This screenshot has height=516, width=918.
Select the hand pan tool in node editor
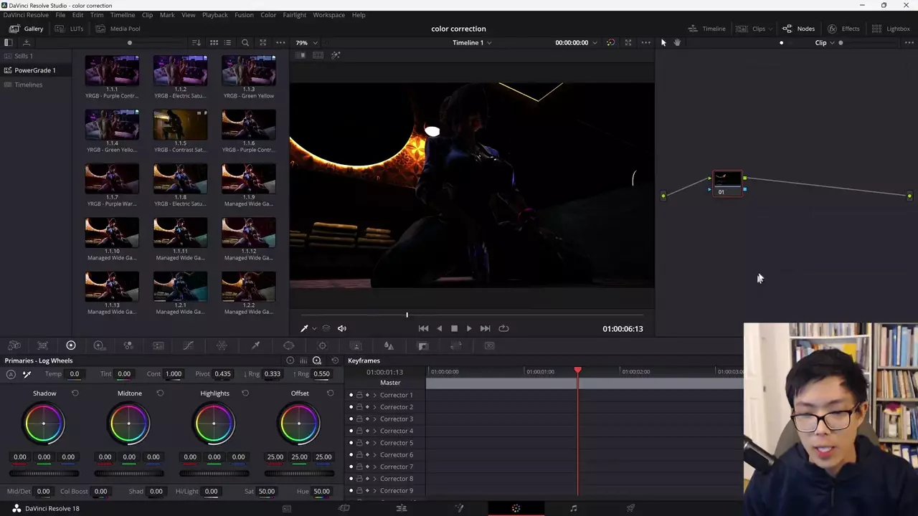click(x=677, y=43)
